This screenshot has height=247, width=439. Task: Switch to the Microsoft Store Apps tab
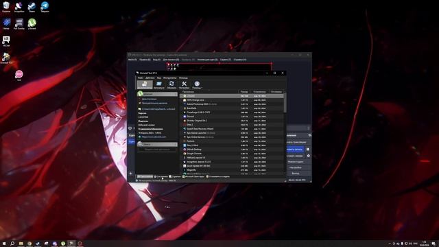click(193, 176)
